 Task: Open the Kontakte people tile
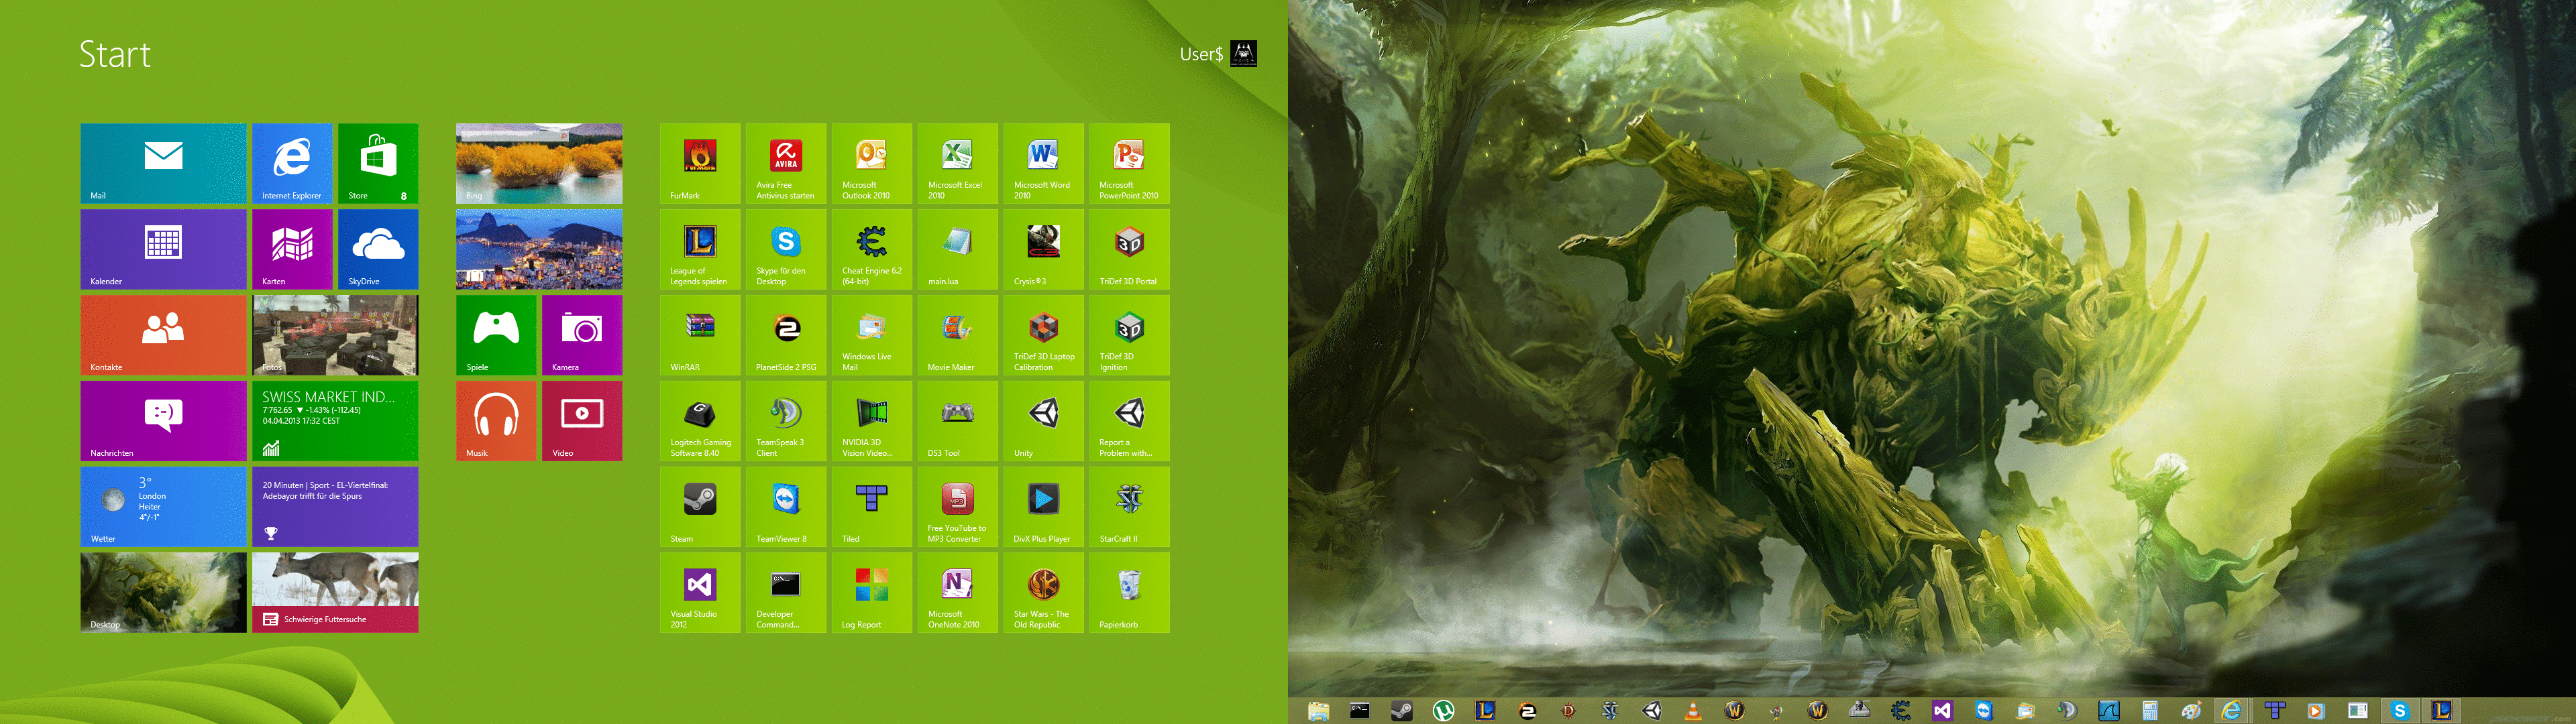point(163,335)
